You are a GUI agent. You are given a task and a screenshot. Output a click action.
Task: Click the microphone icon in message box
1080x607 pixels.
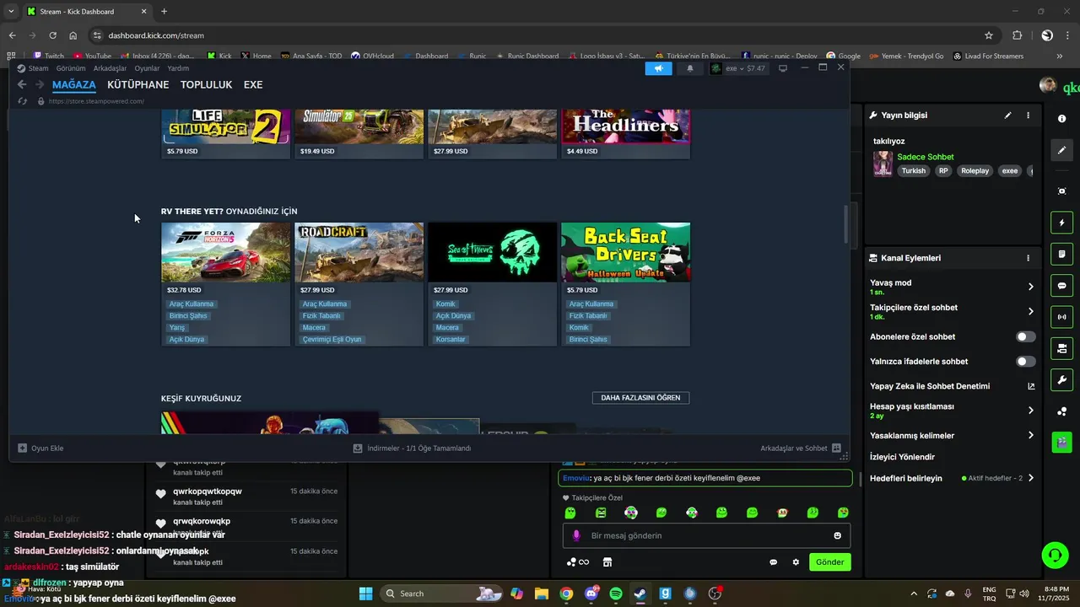[577, 535]
